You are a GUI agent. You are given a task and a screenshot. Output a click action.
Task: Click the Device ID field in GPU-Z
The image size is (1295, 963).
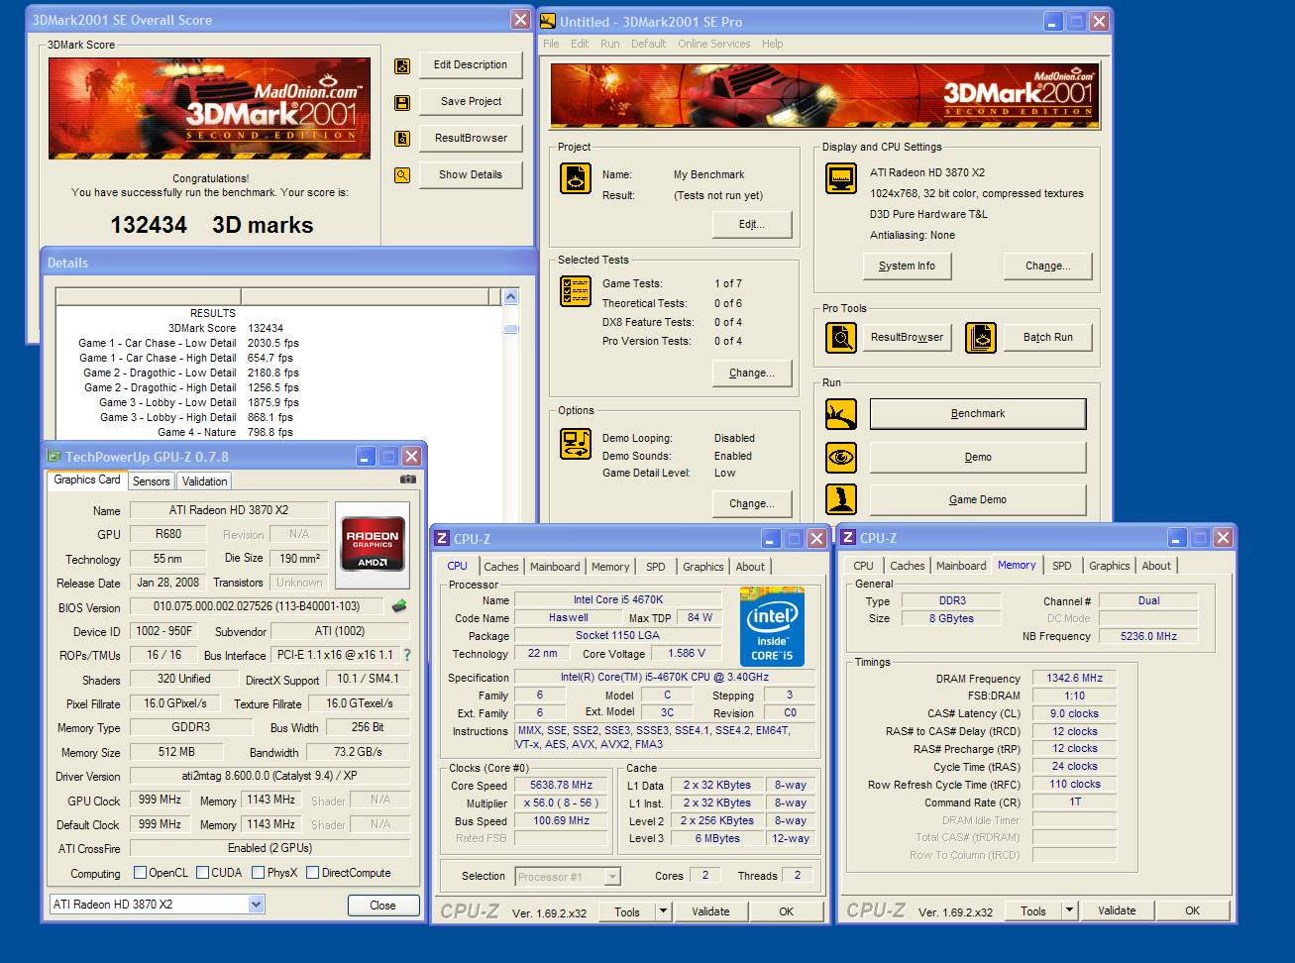(164, 631)
